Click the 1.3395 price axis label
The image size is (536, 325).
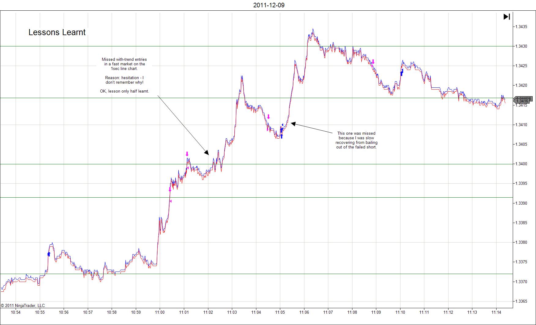[x=521, y=184]
